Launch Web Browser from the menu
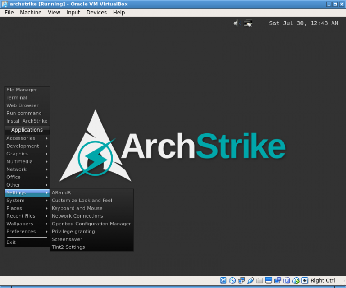This screenshot has width=346, height=288. point(27,105)
